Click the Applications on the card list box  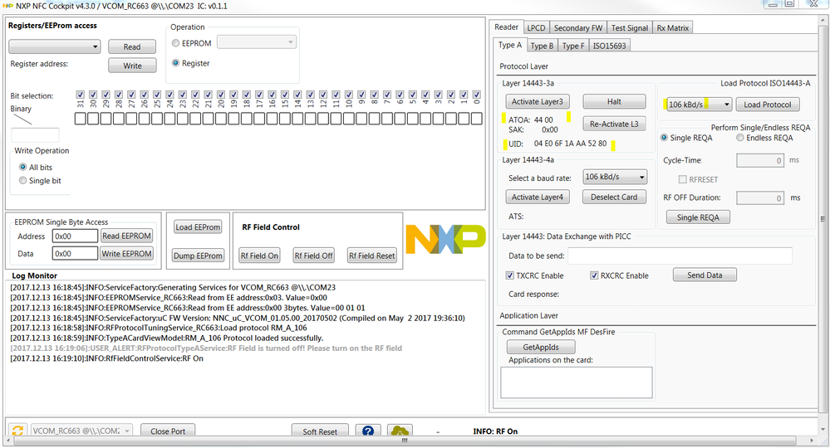(577, 382)
